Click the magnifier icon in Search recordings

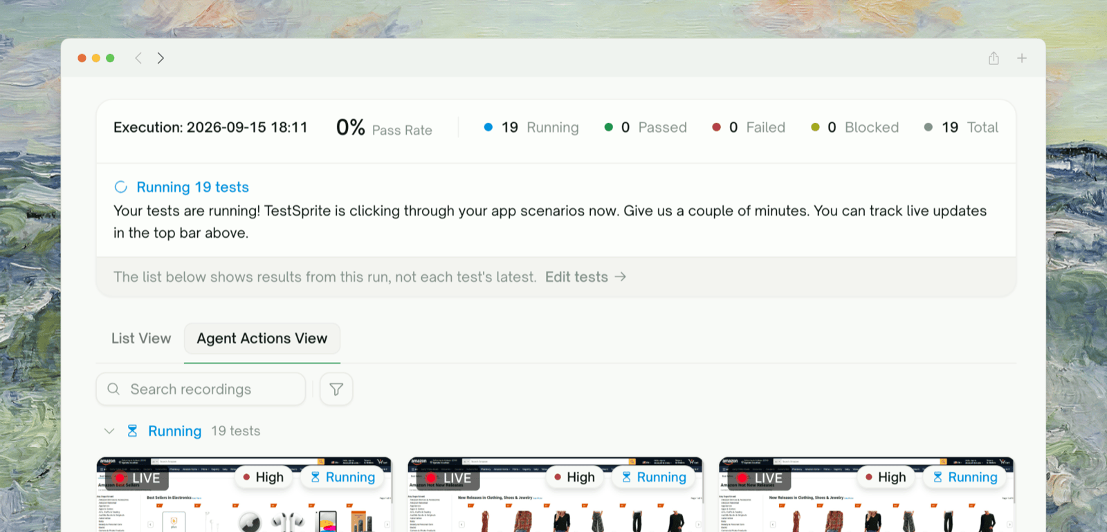[x=113, y=389]
